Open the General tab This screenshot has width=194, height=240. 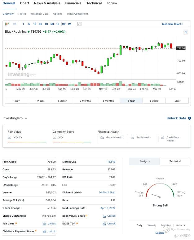tap(9, 3)
